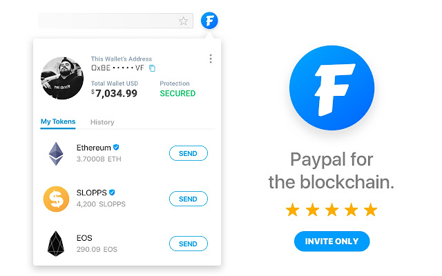The width and height of the screenshot is (442, 276).
Task: Click the wallet profile avatar photo
Action: pyautogui.click(x=63, y=78)
